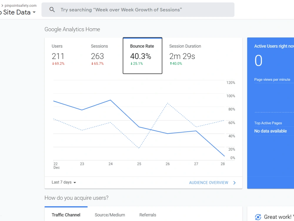Click the chart data point at Dec 24

pos(111,100)
